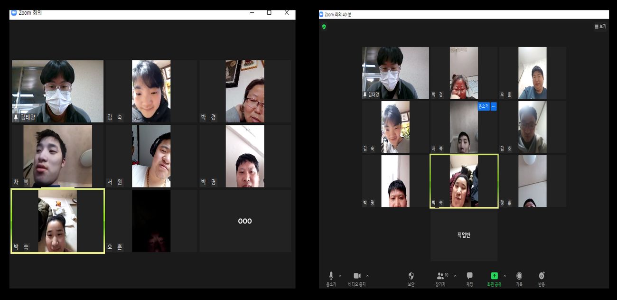Click the green encryption shield icon

click(324, 27)
